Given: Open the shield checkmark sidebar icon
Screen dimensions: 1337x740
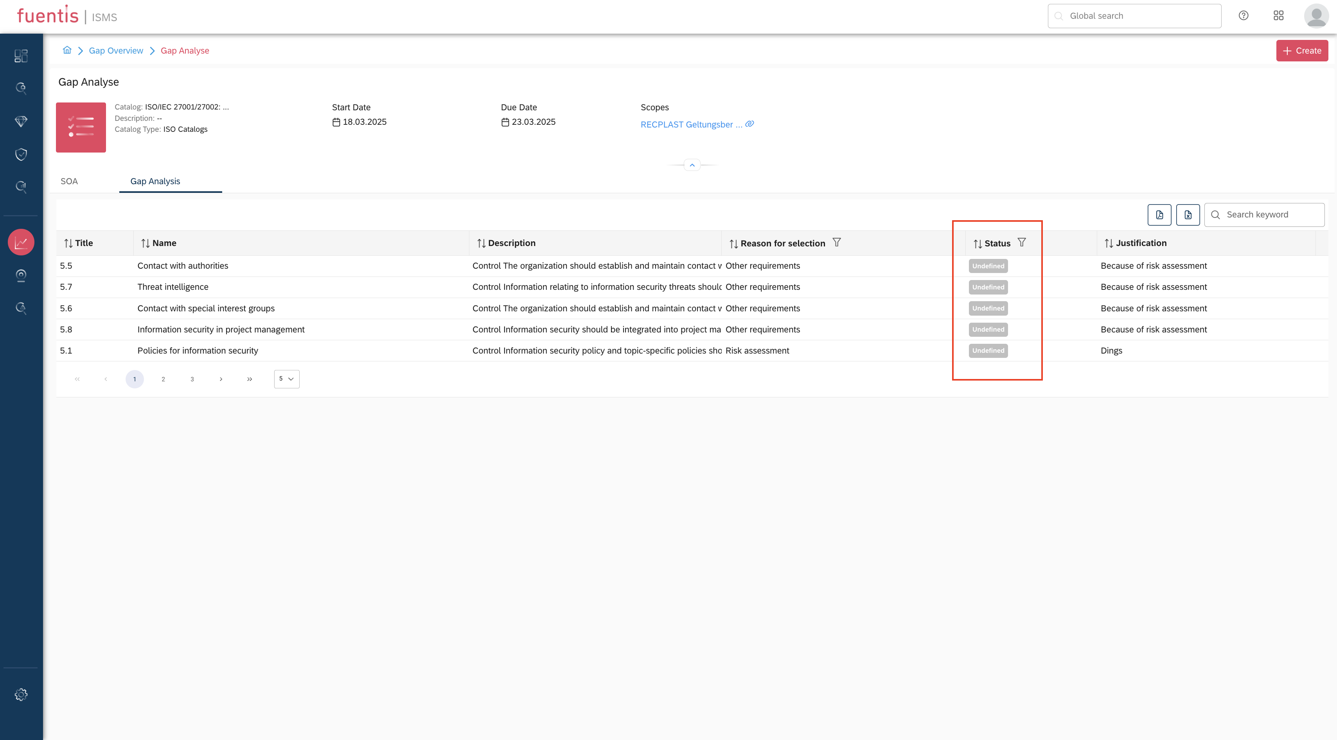Looking at the screenshot, I should point(21,154).
